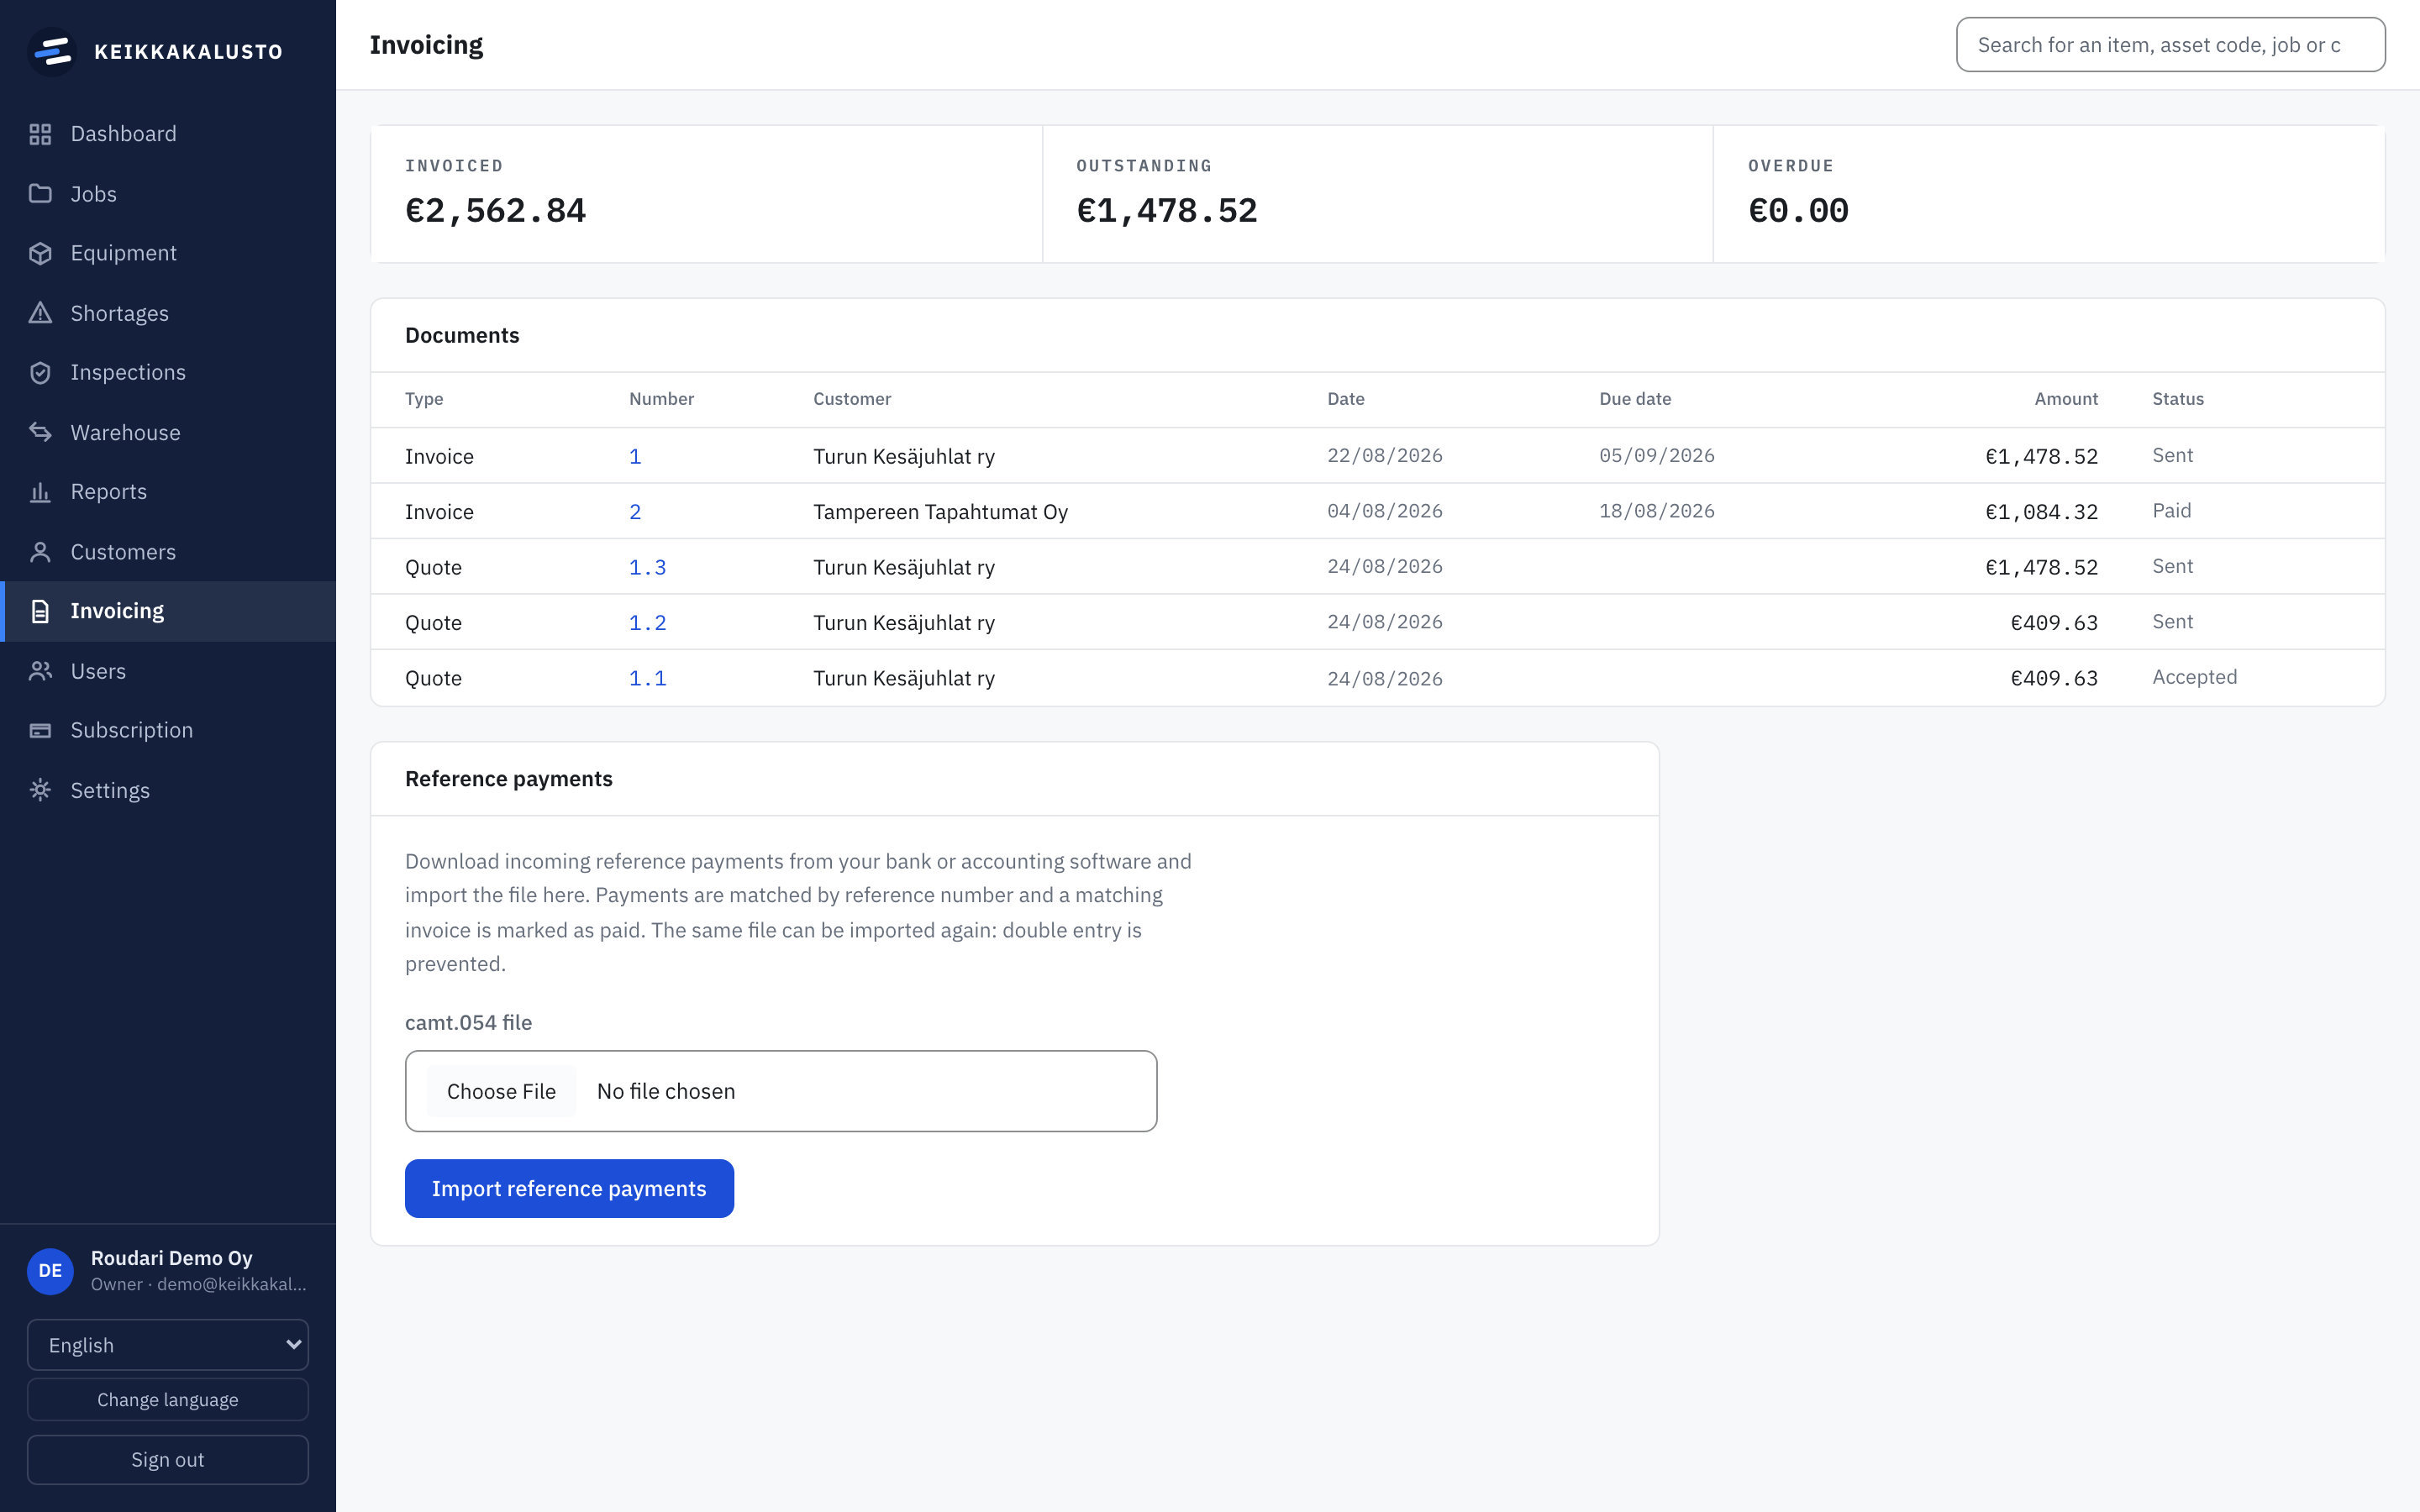Click the Sign out button
Image resolution: width=2420 pixels, height=1512 pixels.
168,1459
